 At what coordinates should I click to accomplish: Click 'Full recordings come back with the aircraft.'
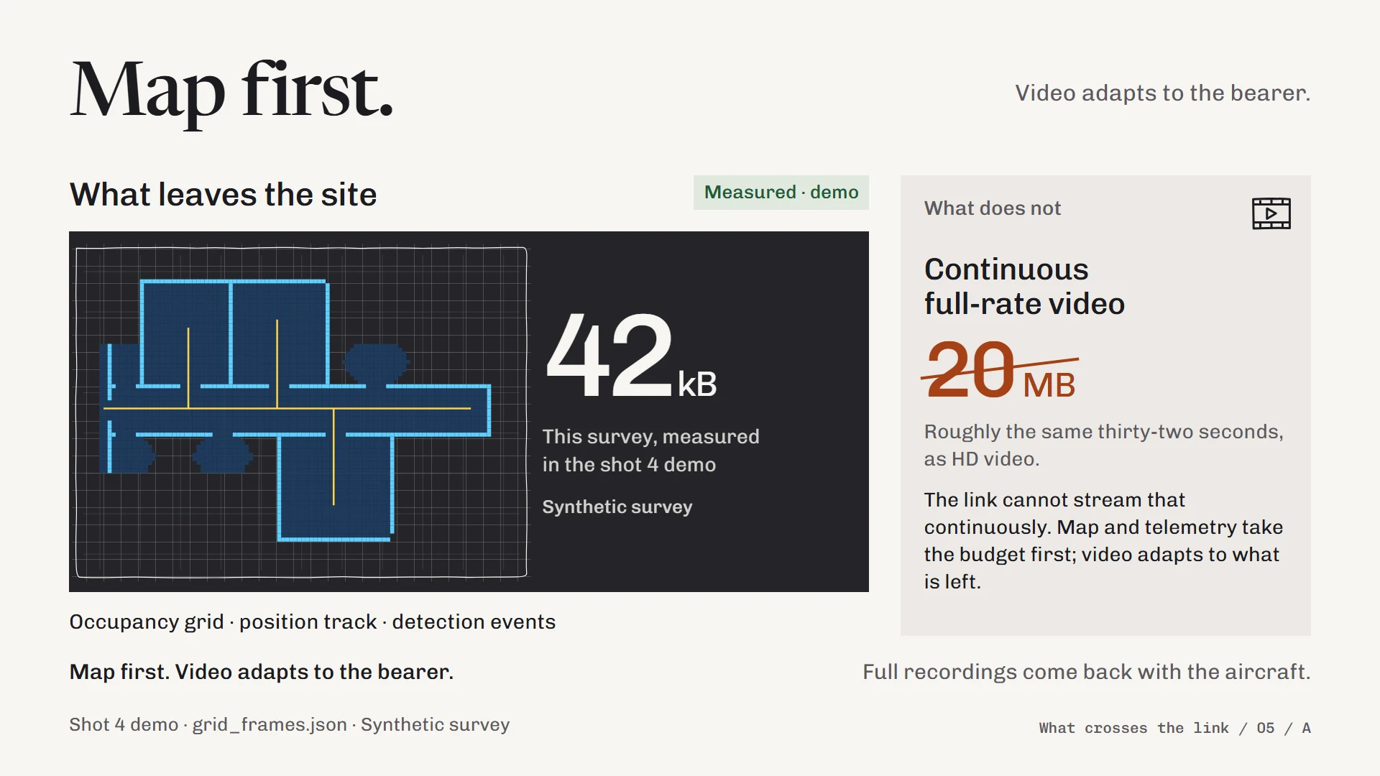click(1086, 672)
